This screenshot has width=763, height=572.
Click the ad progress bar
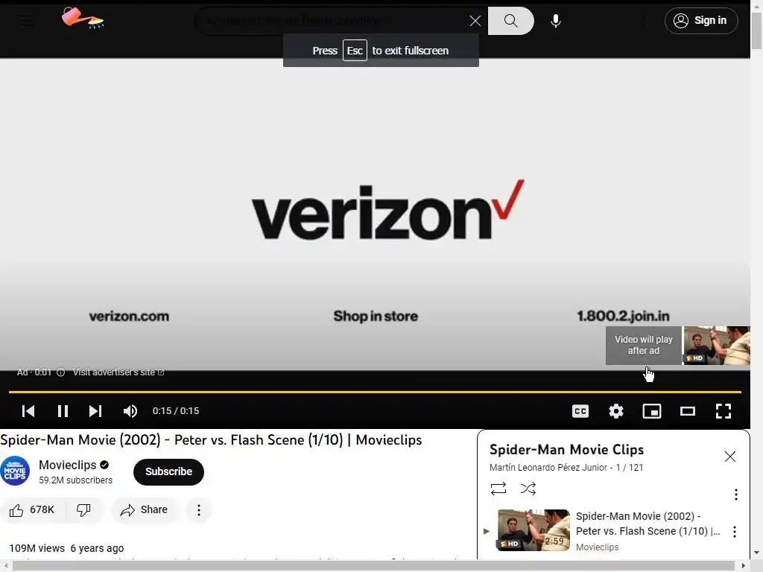click(x=375, y=392)
